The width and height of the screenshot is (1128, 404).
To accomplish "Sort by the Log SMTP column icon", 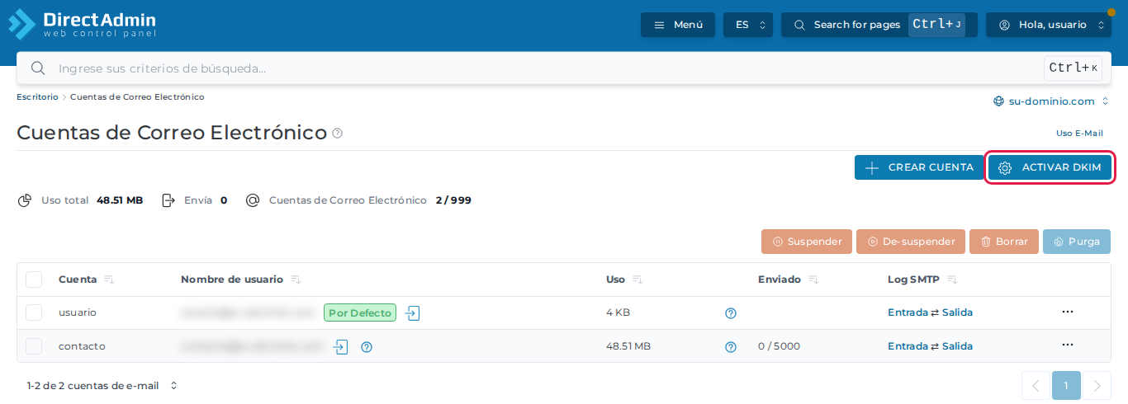I will (952, 280).
